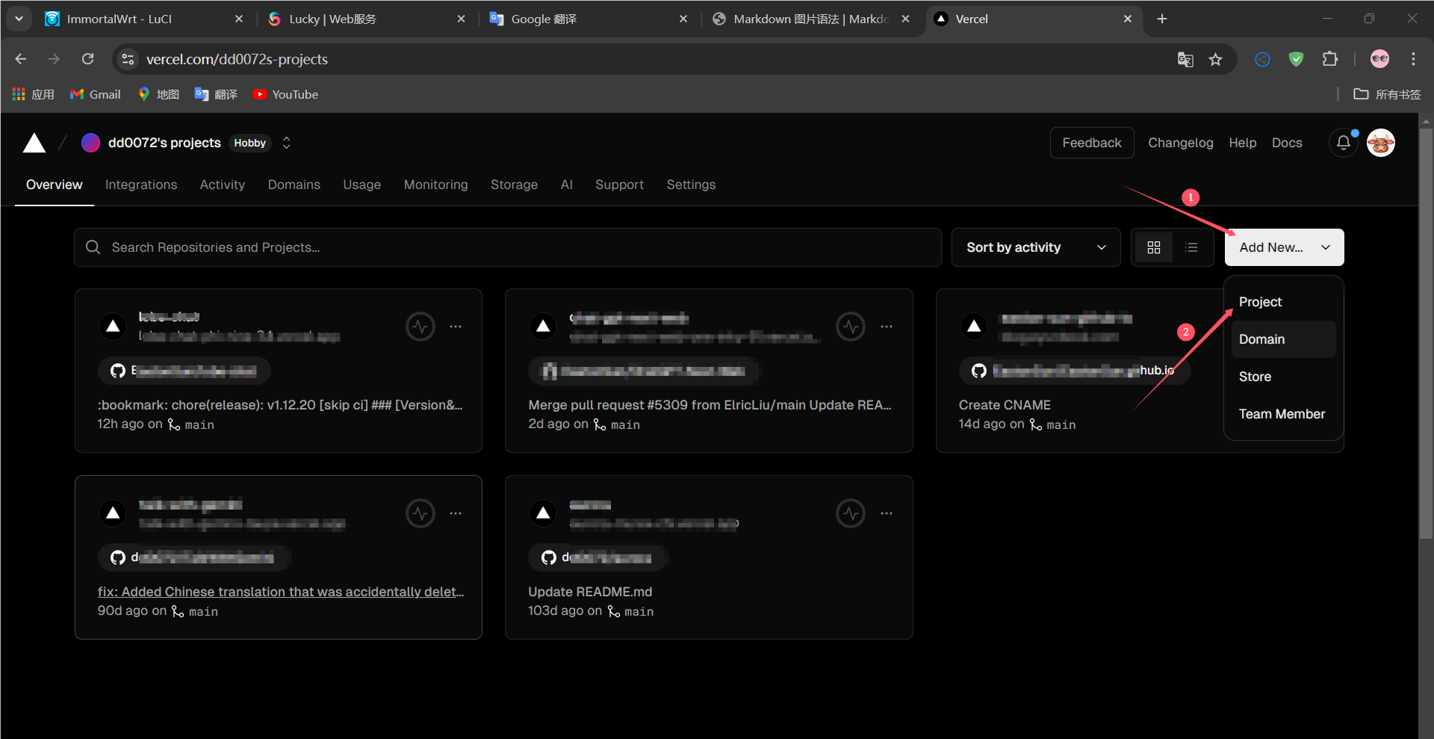
Task: Switch to the Integrations tab
Action: [x=141, y=185]
